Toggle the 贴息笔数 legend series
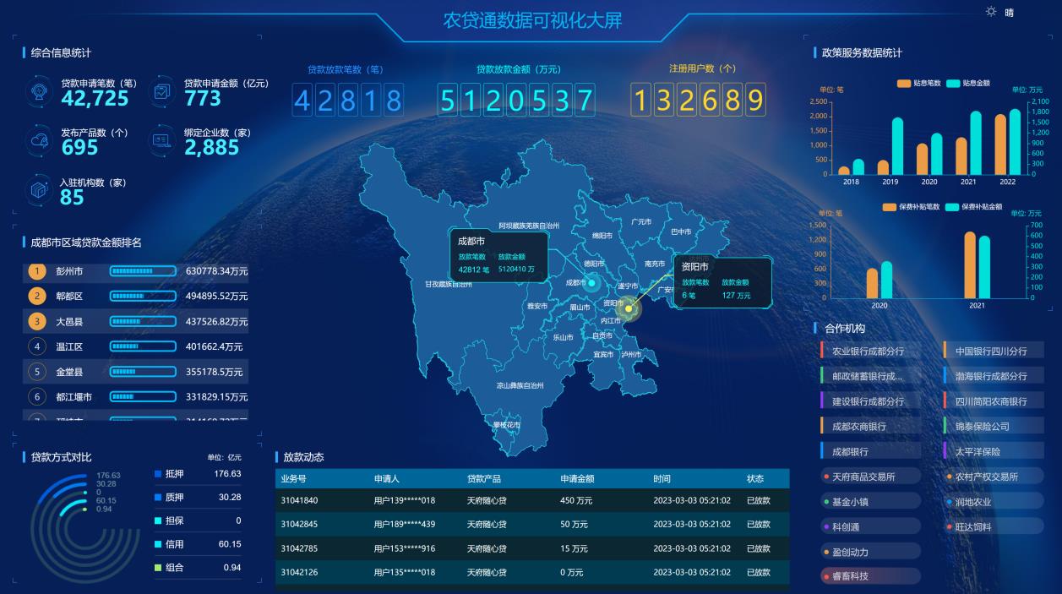The image size is (1062, 594). [919, 84]
